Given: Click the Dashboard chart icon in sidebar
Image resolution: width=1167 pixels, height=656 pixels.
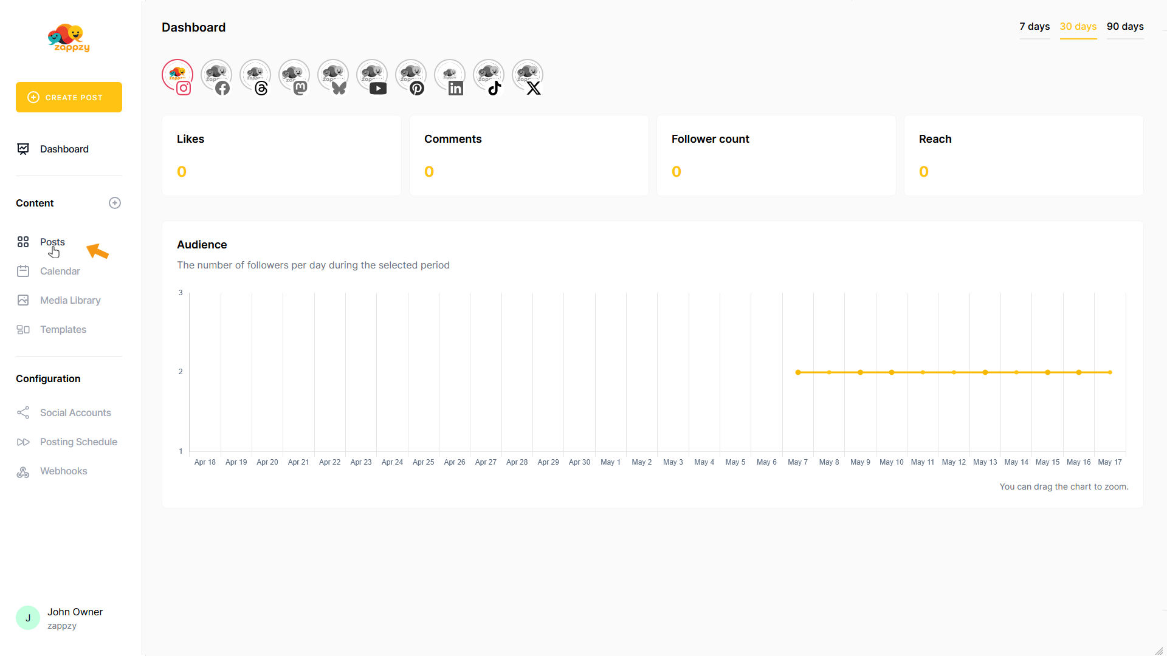Looking at the screenshot, I should [23, 149].
